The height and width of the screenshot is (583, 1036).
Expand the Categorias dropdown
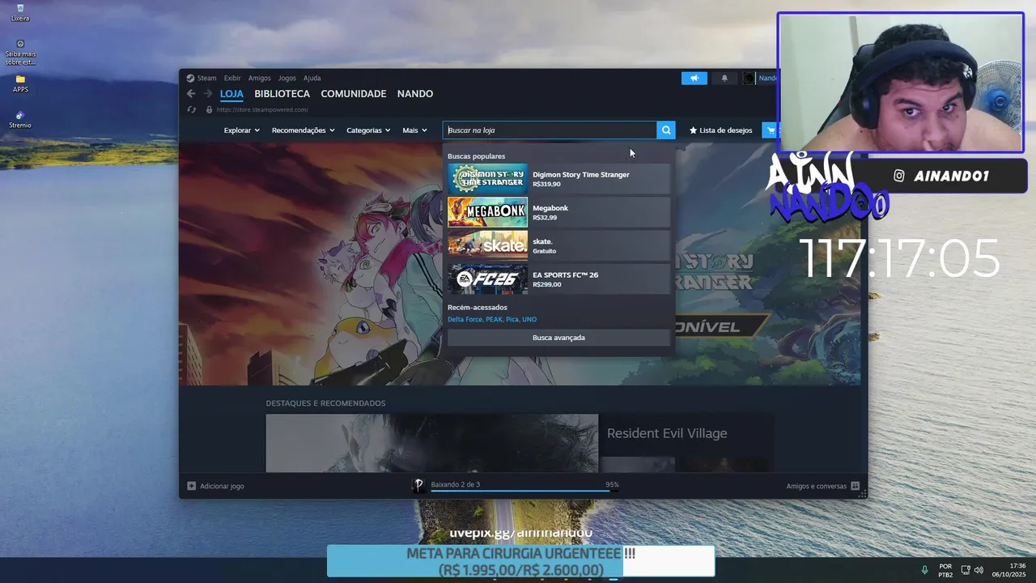coord(368,130)
